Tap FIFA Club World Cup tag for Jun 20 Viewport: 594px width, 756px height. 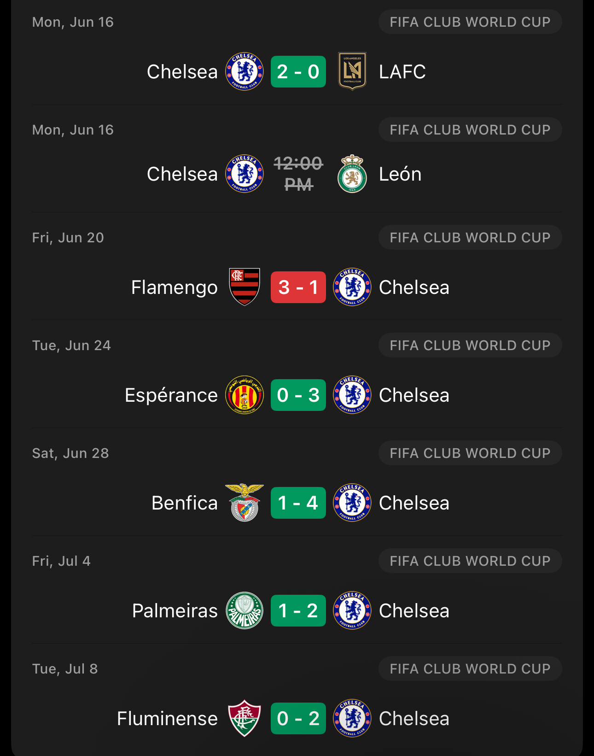(470, 238)
